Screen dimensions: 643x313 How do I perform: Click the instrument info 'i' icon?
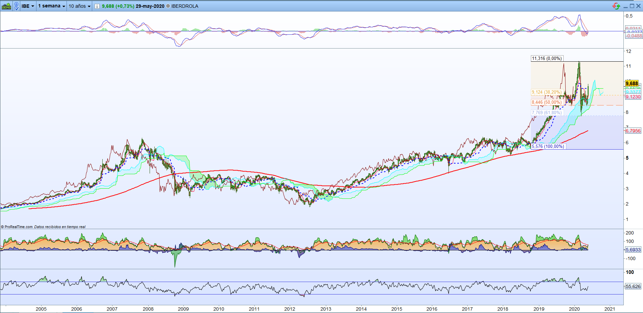pos(97,6)
